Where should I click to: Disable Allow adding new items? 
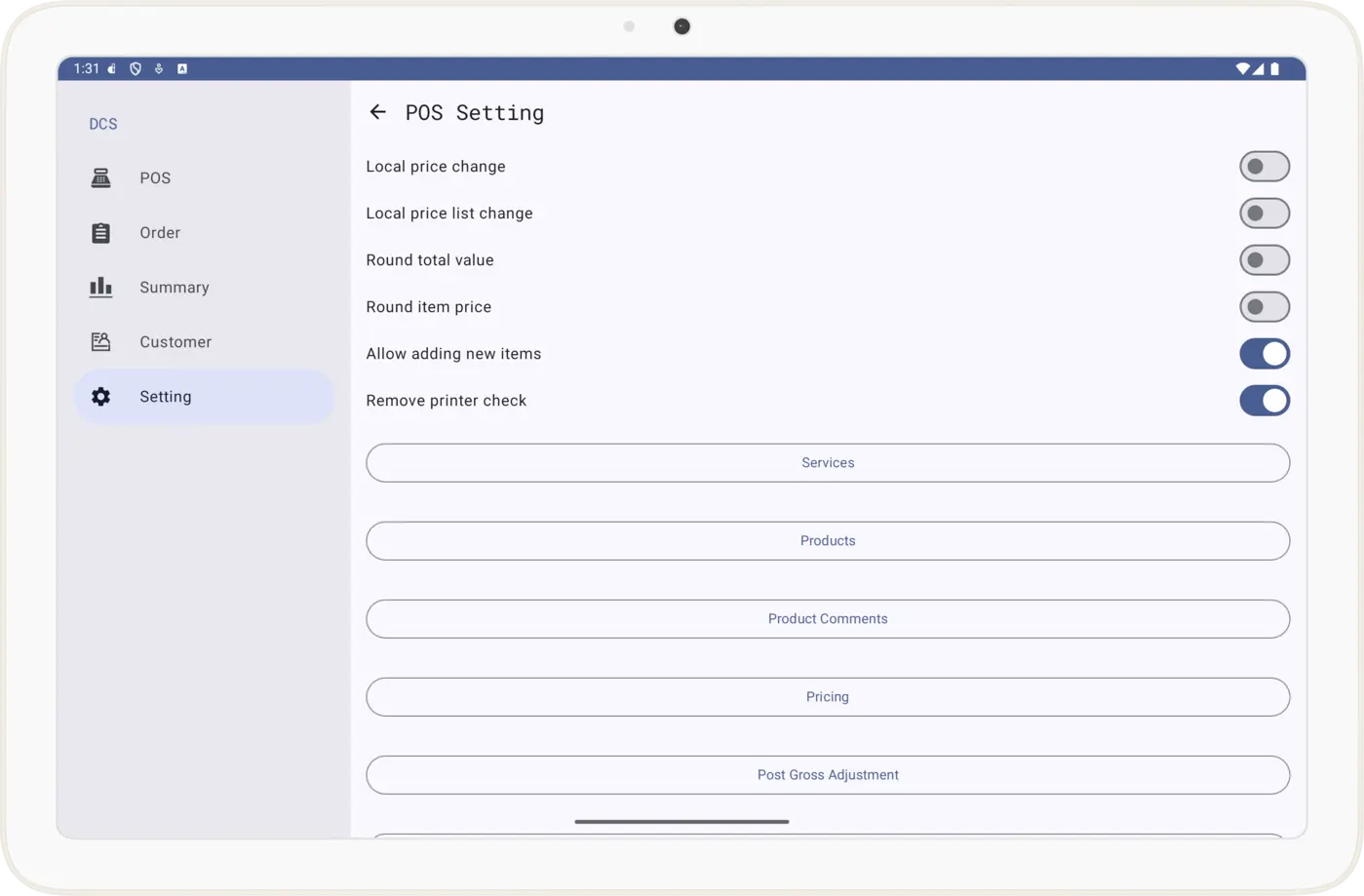[x=1264, y=354]
